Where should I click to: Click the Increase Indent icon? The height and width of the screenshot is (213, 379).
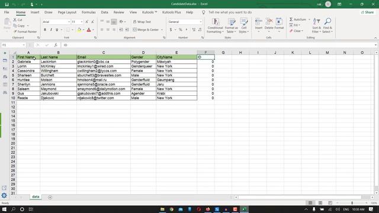[127, 30]
